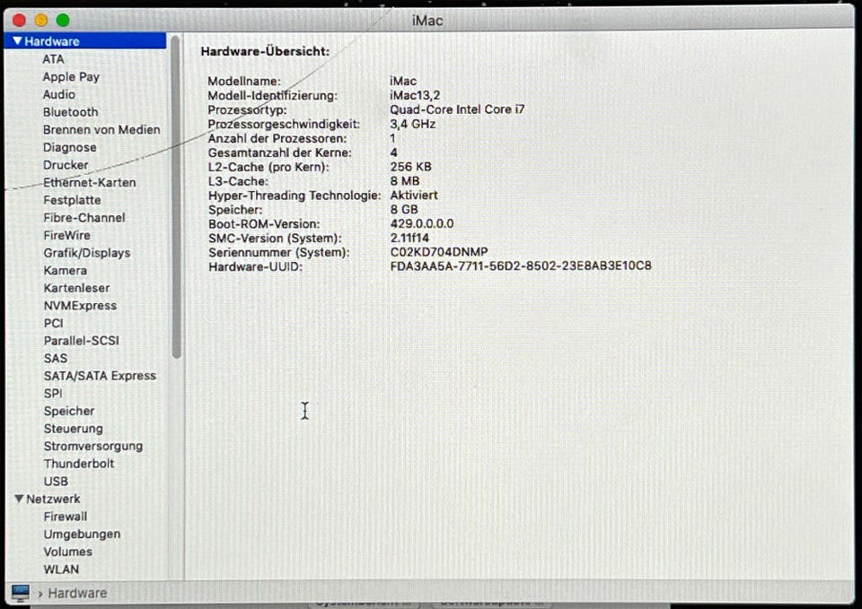Viewport: 862px width, 609px height.
Task: Open Umgebungen network entry
Action: tap(82, 534)
